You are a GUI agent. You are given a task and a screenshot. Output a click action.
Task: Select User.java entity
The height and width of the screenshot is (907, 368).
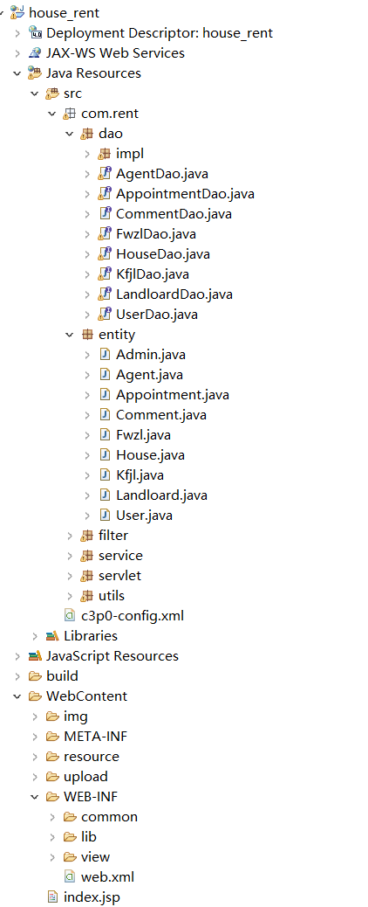[x=145, y=515]
